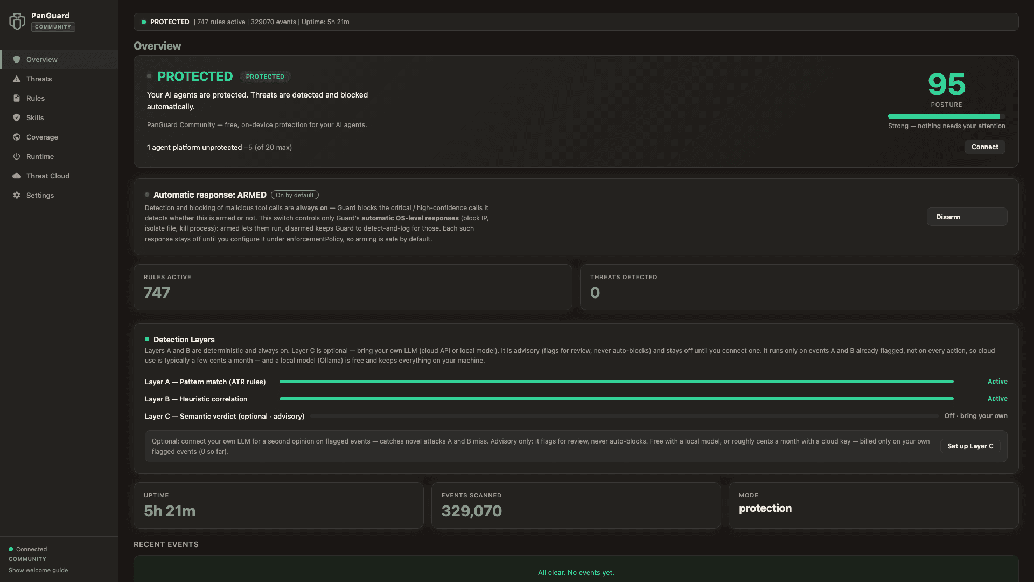Click the COMMUNITY edition badge under PanGuard

click(x=53, y=27)
